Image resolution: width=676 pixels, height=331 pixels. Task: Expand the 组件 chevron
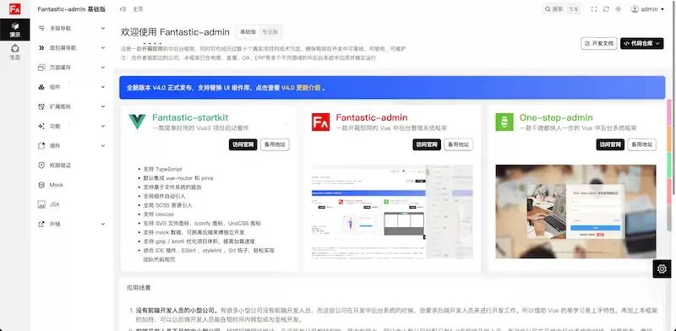pyautogui.click(x=103, y=87)
